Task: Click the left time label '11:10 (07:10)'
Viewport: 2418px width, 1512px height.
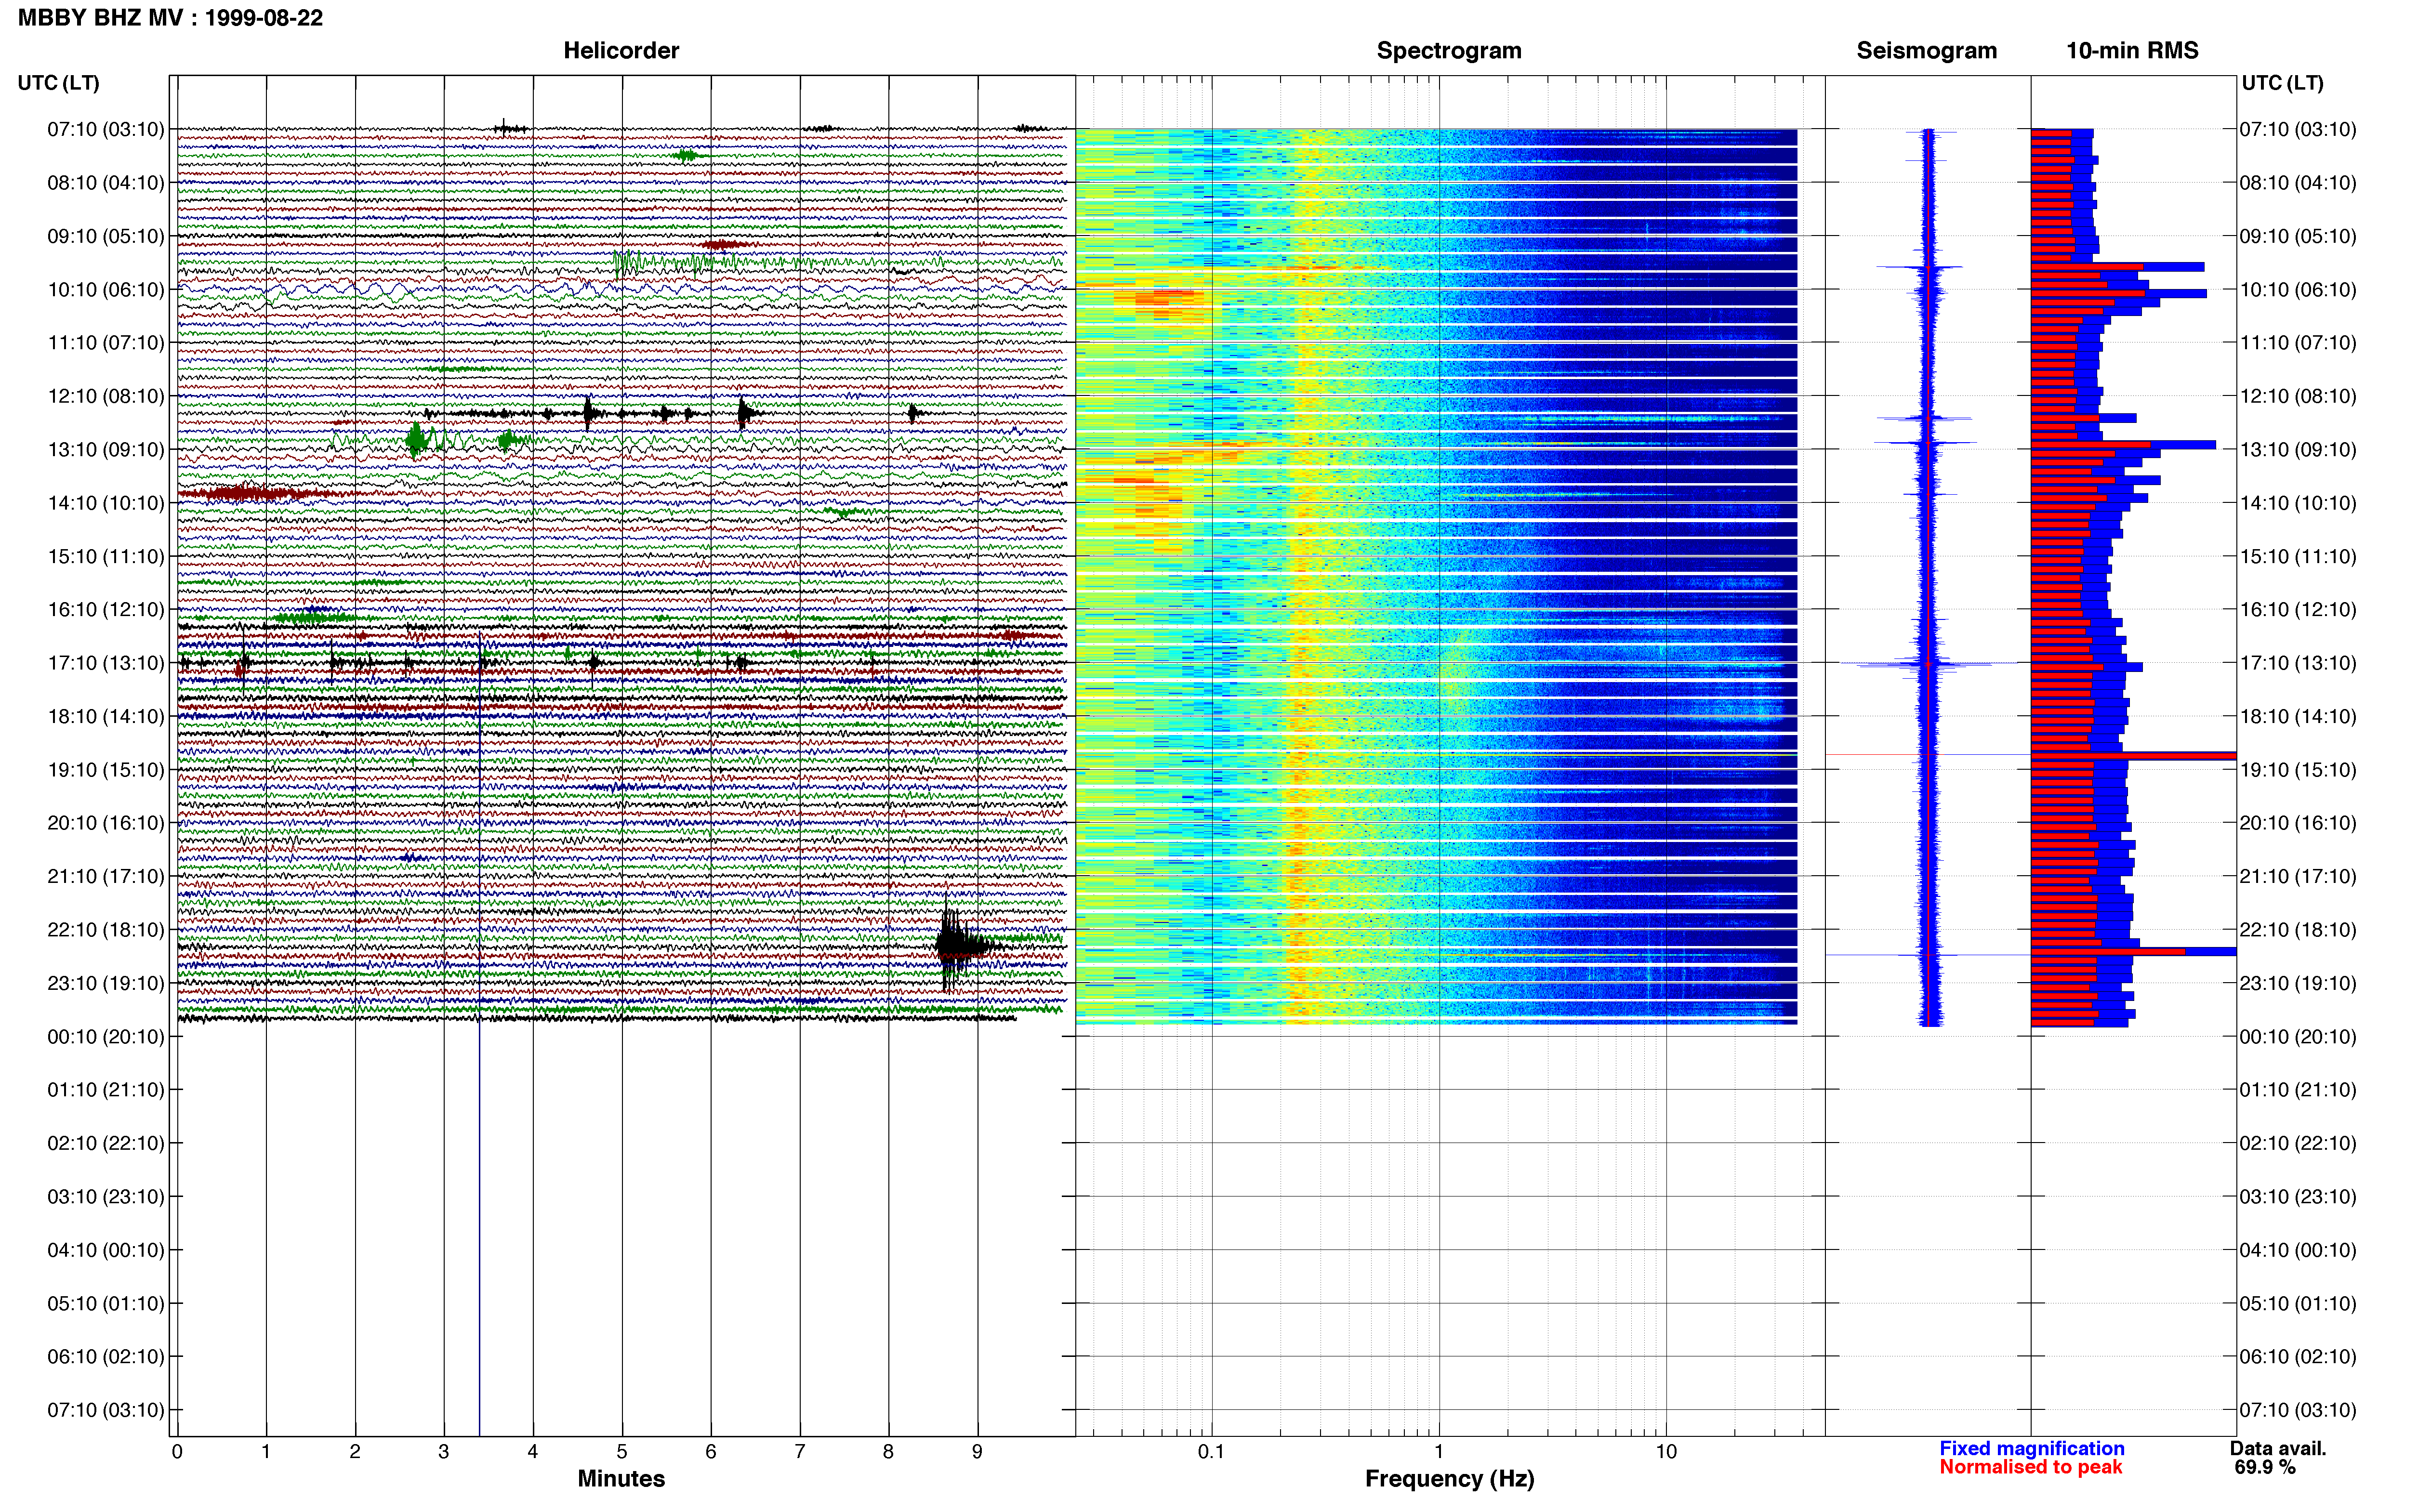Action: pos(106,343)
